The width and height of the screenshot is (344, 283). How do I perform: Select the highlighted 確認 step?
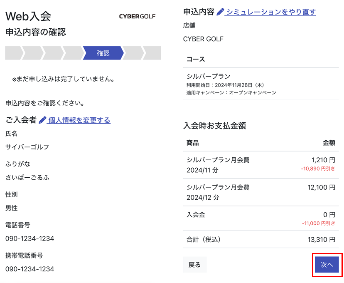(x=103, y=53)
